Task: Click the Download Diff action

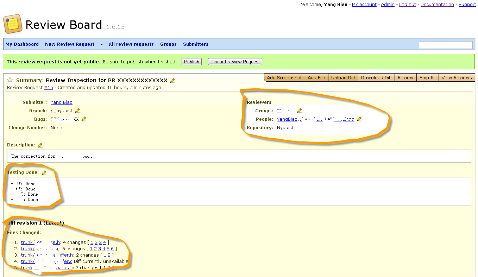Action: 376,77
